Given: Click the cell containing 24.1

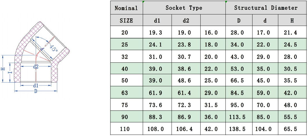Looking at the screenshot, I should (157, 45).
